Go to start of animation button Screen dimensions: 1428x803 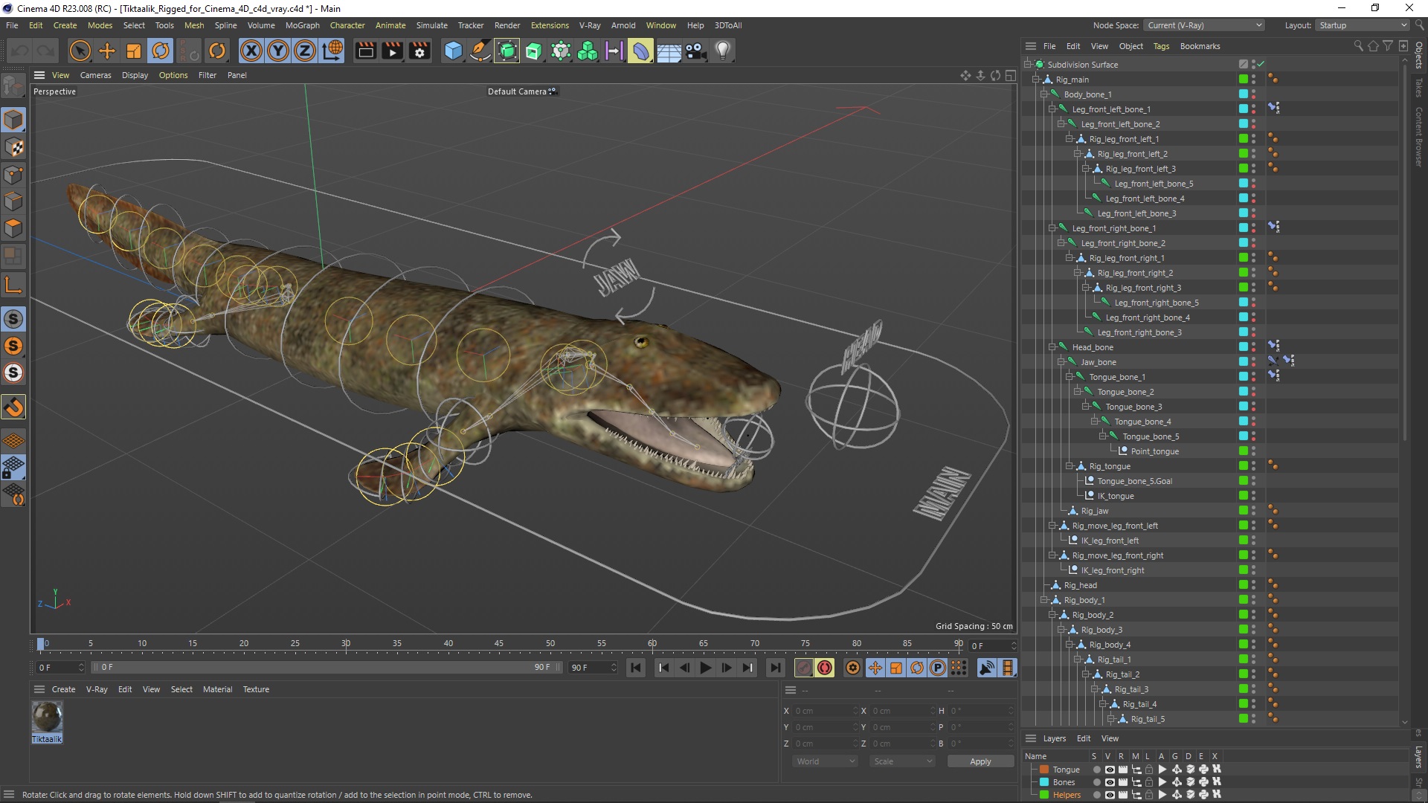(636, 668)
